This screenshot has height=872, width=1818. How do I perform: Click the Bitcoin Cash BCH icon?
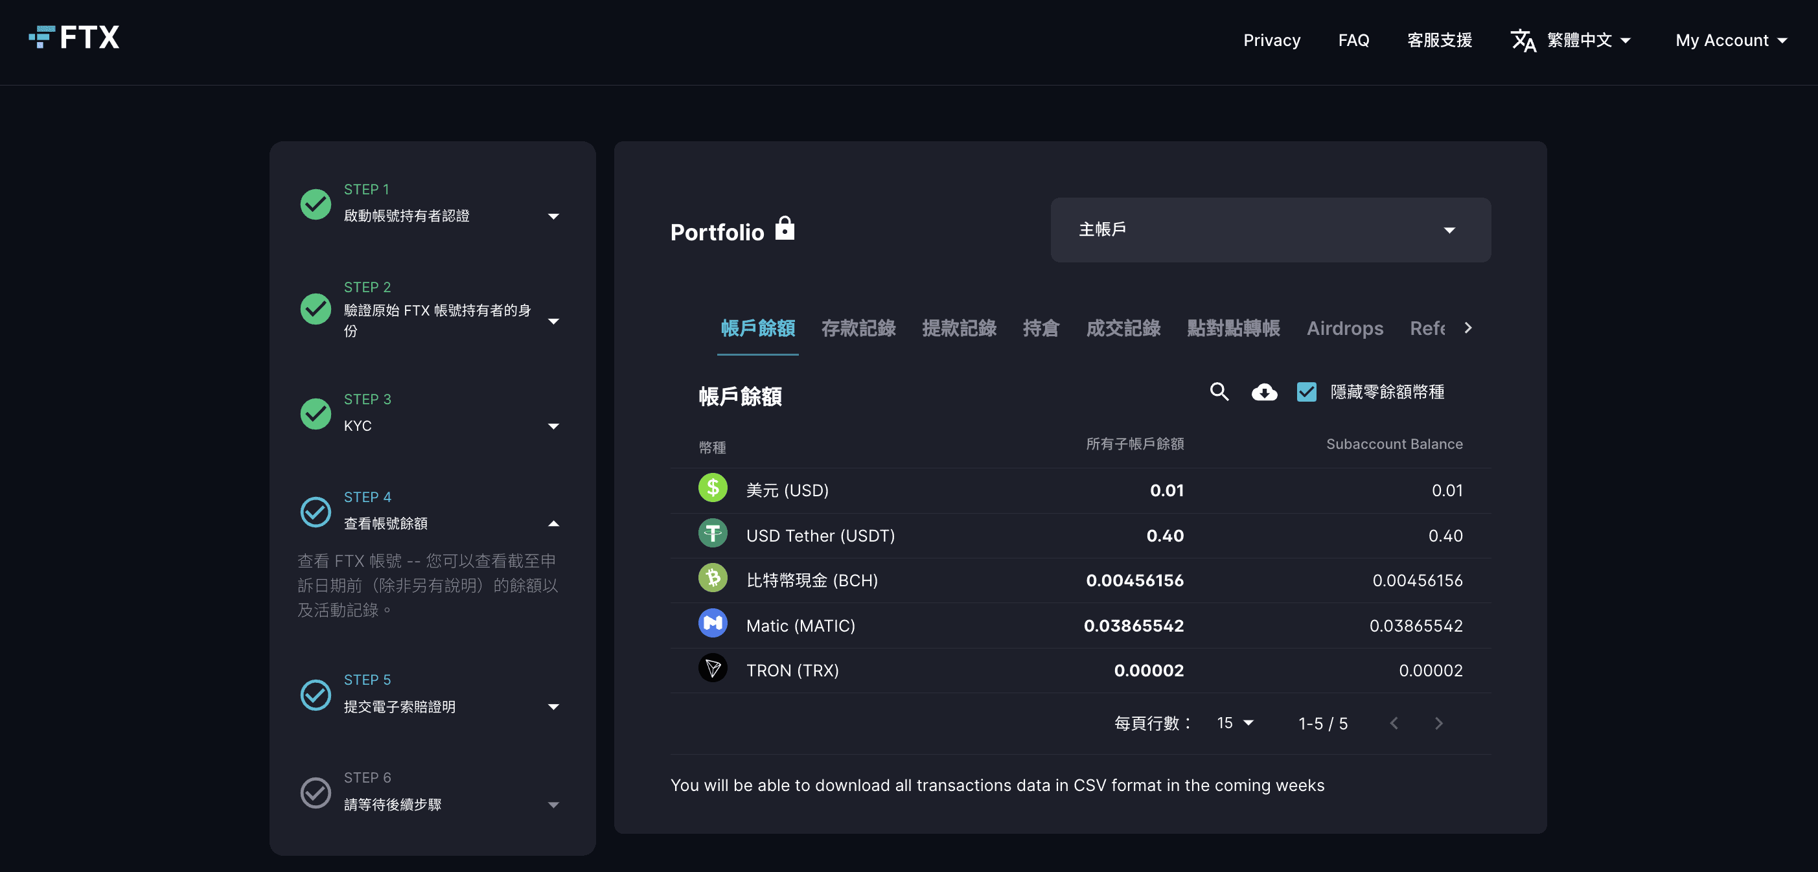pos(713,579)
